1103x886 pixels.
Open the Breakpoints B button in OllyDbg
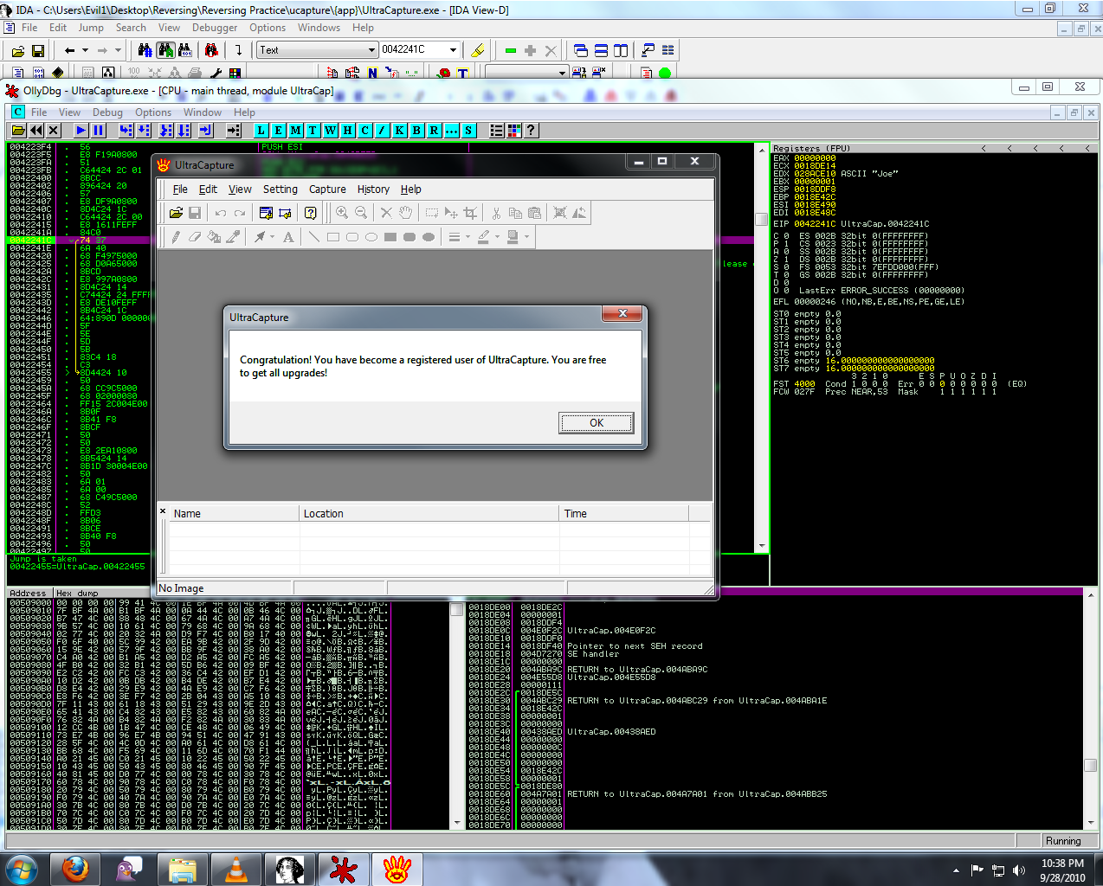coord(416,131)
